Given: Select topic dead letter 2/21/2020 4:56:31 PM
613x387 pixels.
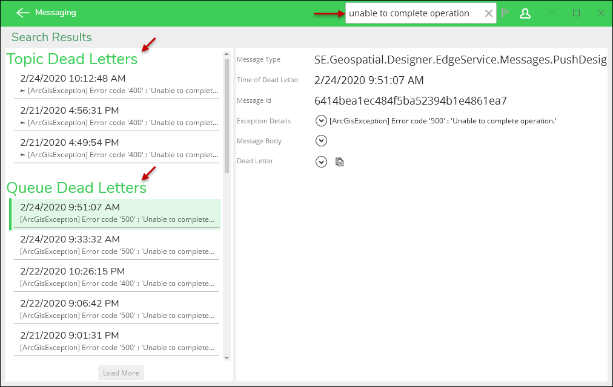Looking at the screenshot, I should [x=116, y=116].
